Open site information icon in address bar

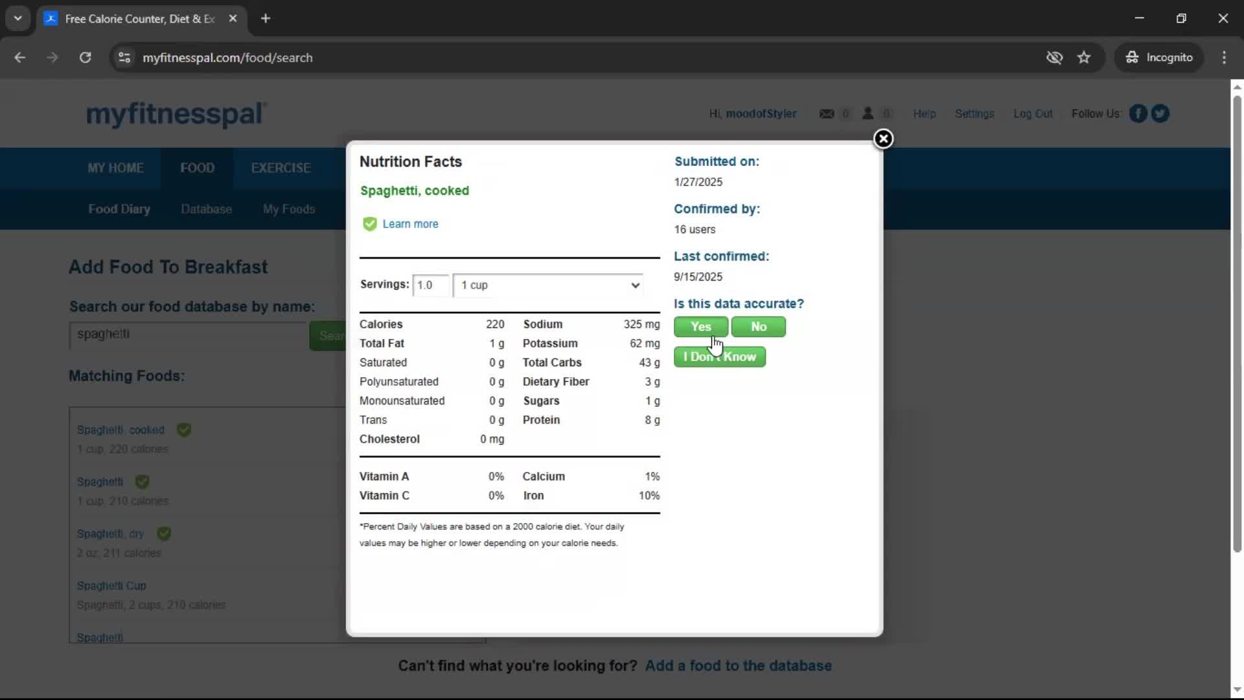[x=124, y=58]
